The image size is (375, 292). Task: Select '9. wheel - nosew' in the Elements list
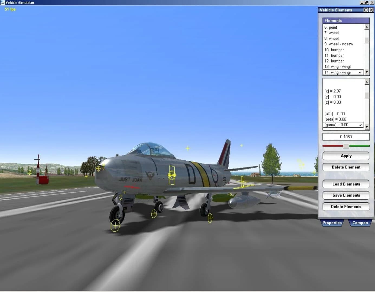point(339,44)
